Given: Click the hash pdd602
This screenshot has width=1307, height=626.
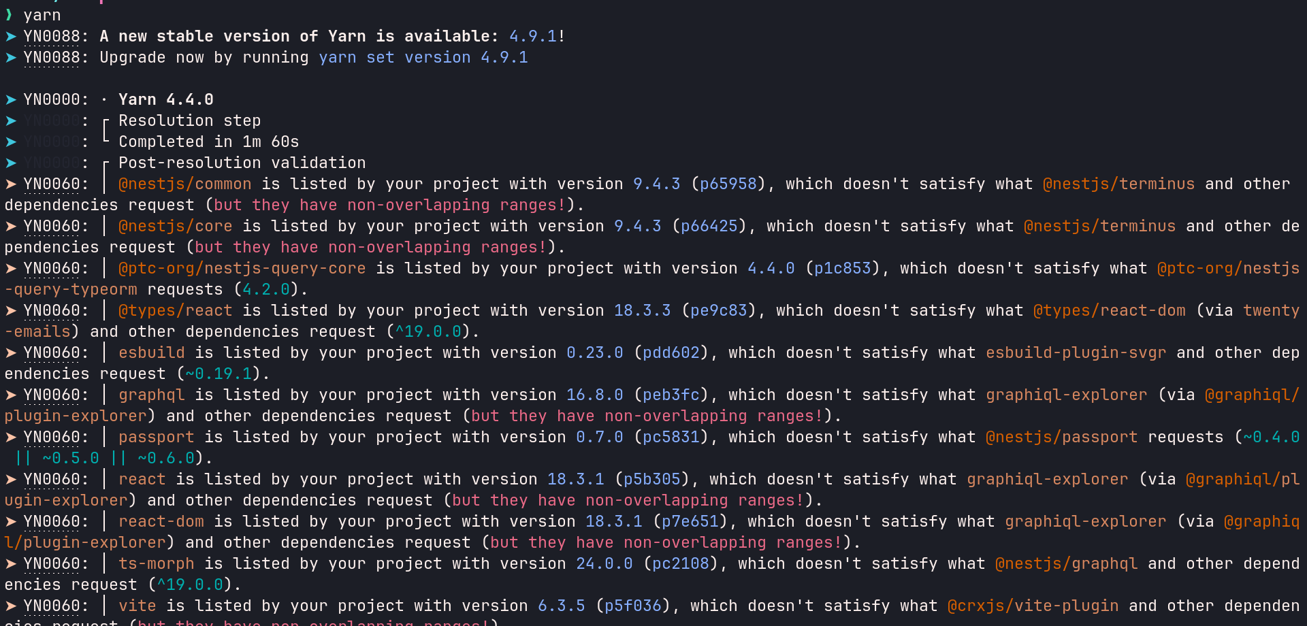Looking at the screenshot, I should [x=671, y=352].
